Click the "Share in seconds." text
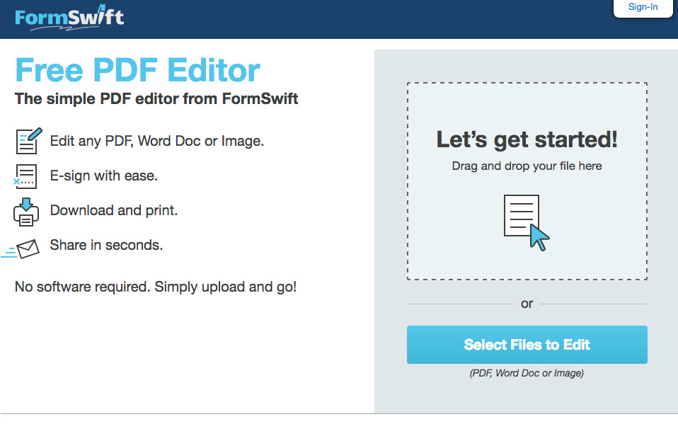678x436 pixels. pos(106,245)
